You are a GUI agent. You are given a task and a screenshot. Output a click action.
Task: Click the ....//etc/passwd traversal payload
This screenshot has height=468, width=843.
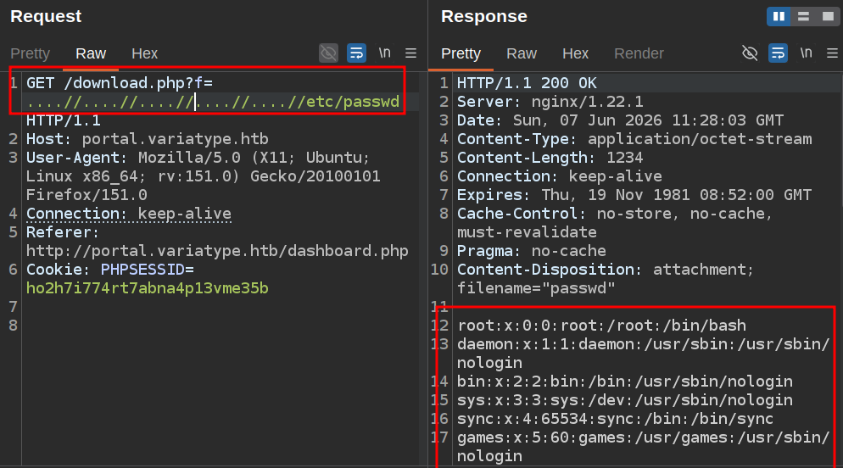point(213,102)
